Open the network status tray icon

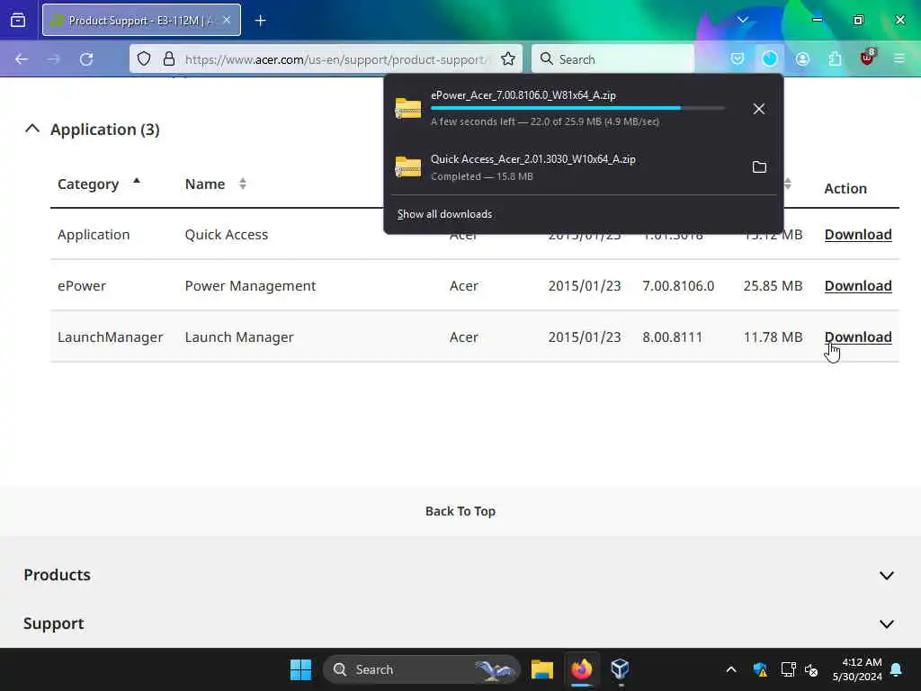788,669
